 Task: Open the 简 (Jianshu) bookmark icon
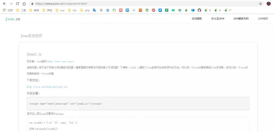coord(121,10)
